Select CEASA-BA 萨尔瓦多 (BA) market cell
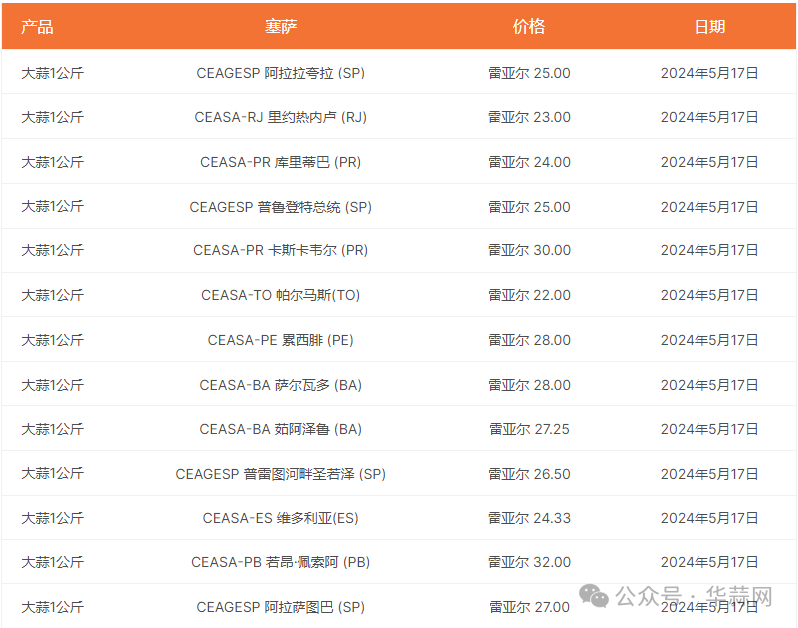Screen dimensions: 798x628 [281, 385]
